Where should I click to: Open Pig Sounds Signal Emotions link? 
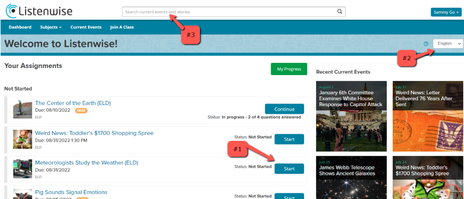coord(72,192)
